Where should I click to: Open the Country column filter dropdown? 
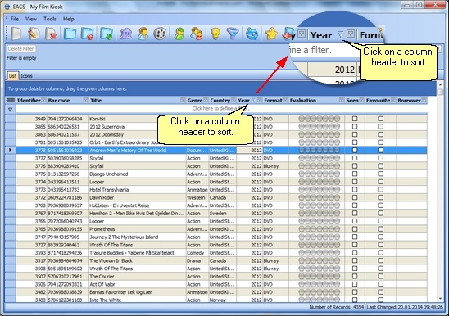(234, 100)
